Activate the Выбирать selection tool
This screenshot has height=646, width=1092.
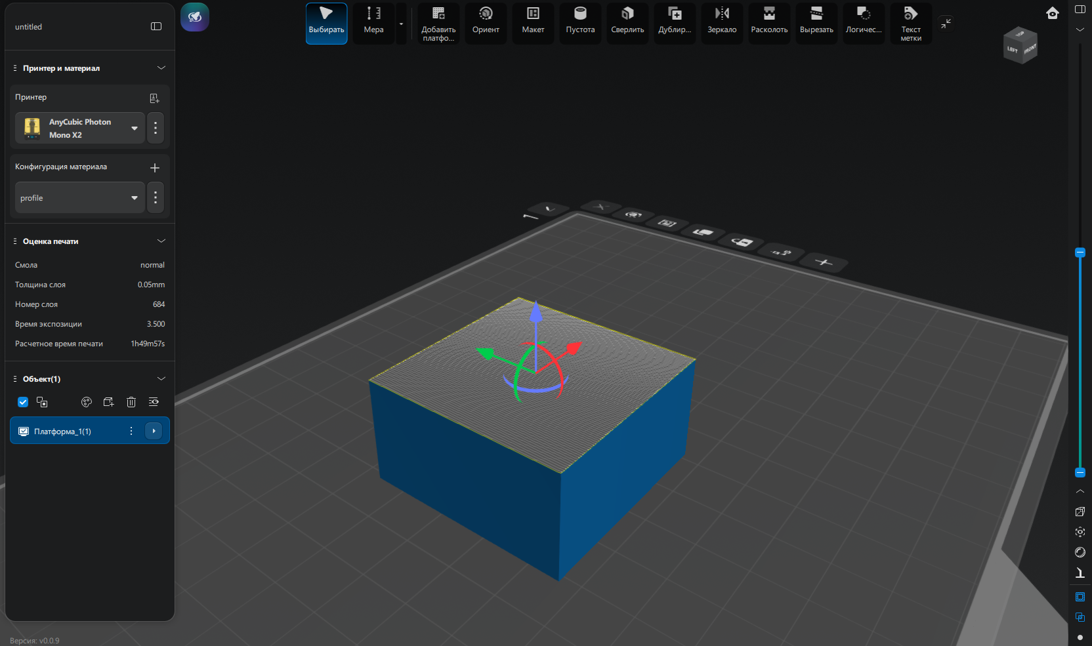326,24
